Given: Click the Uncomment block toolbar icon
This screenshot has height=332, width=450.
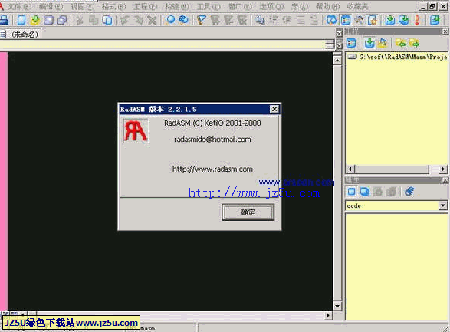Looking at the screenshot, I should (x=314, y=20).
